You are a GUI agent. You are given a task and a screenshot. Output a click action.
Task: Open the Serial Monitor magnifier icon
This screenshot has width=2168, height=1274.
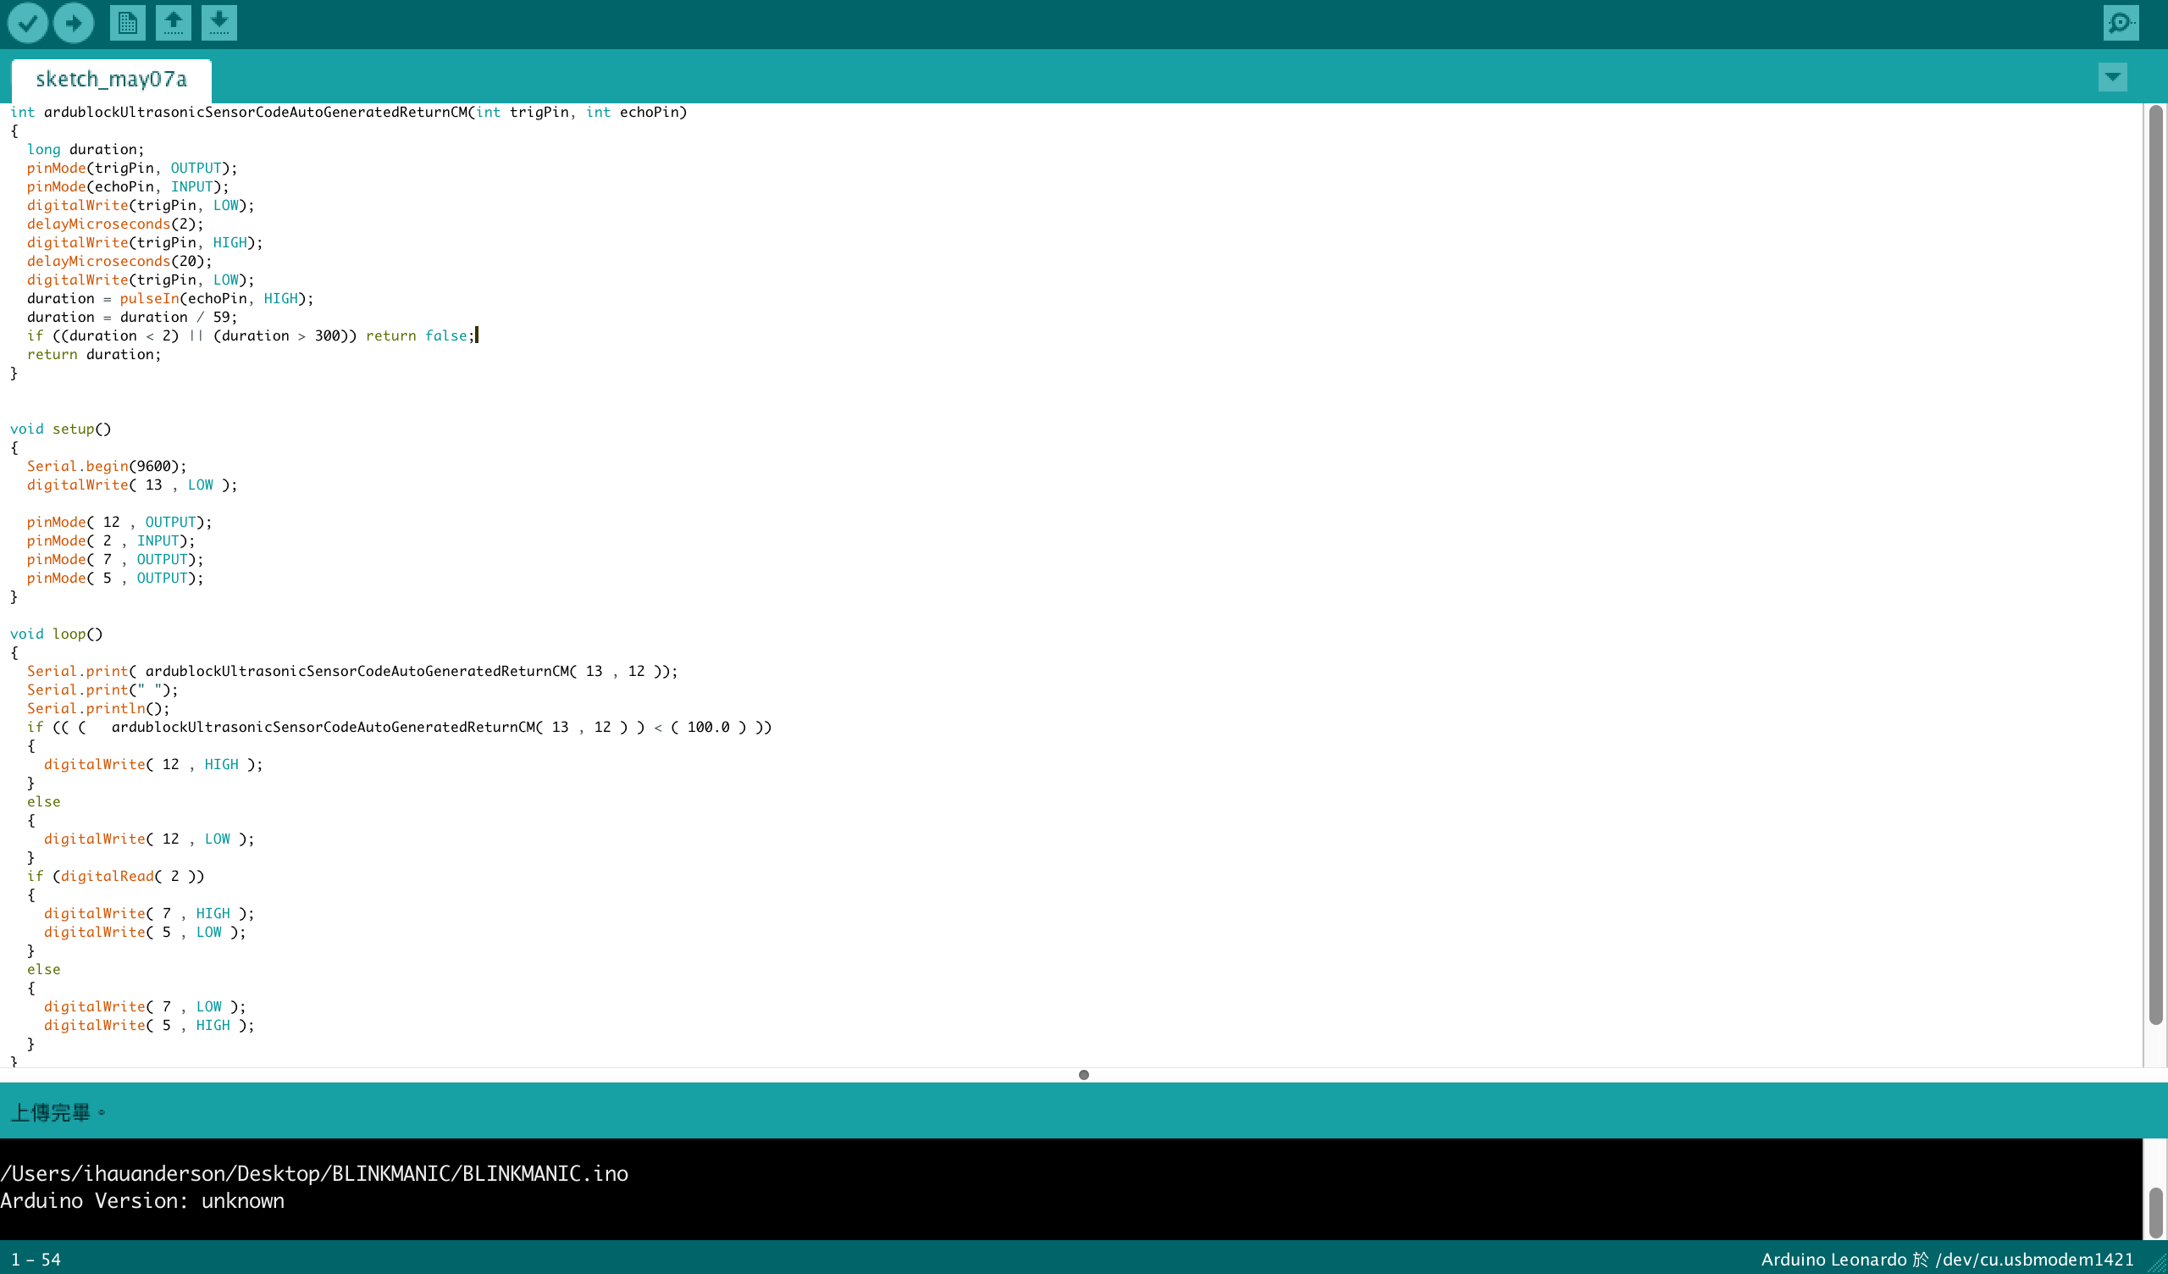tap(2121, 23)
